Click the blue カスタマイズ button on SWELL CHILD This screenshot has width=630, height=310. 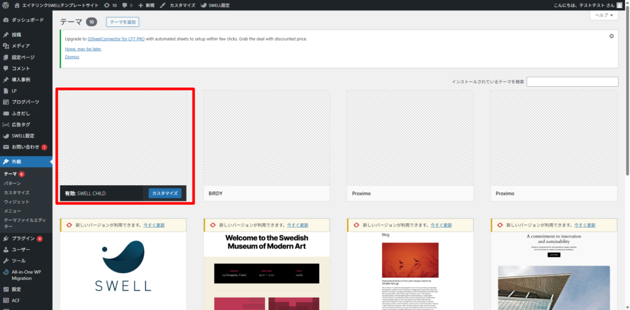165,193
